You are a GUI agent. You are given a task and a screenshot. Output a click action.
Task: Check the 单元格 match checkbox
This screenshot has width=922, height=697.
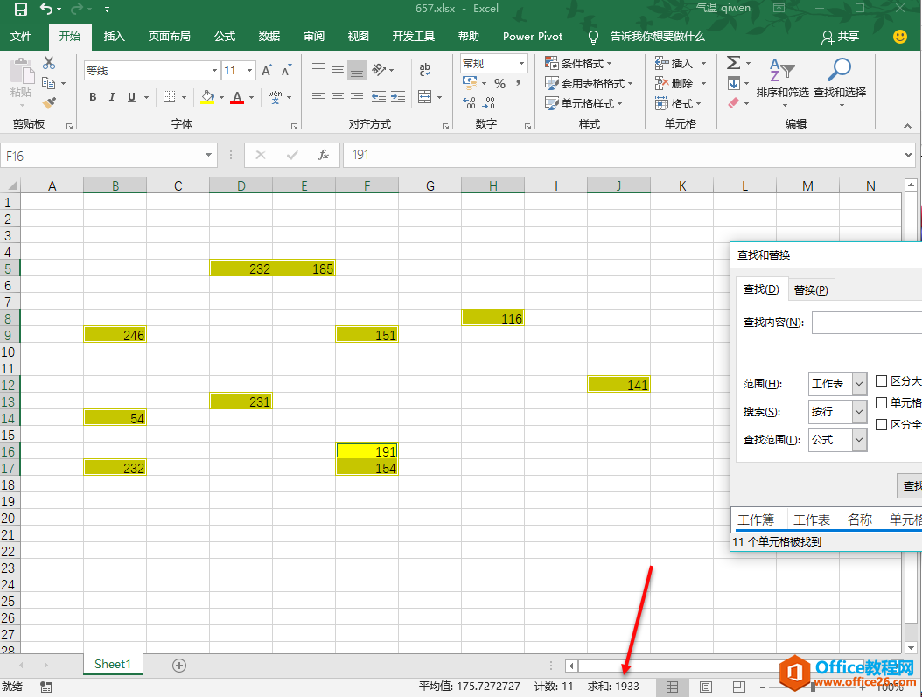tap(882, 402)
